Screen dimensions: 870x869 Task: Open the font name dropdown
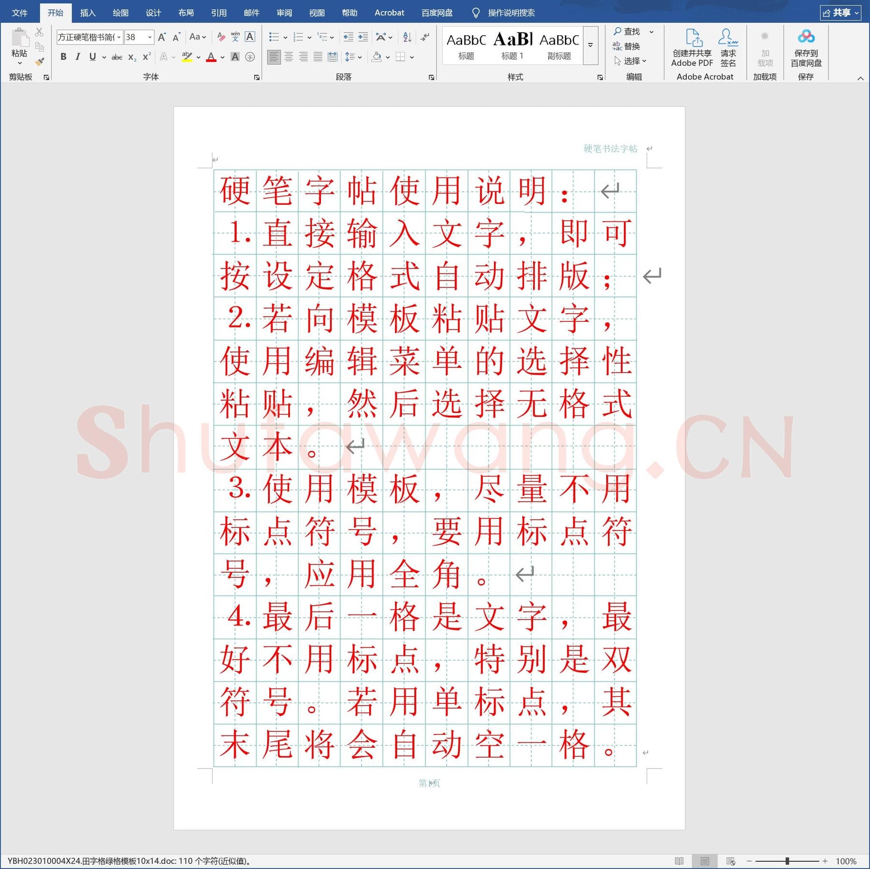pos(119,37)
